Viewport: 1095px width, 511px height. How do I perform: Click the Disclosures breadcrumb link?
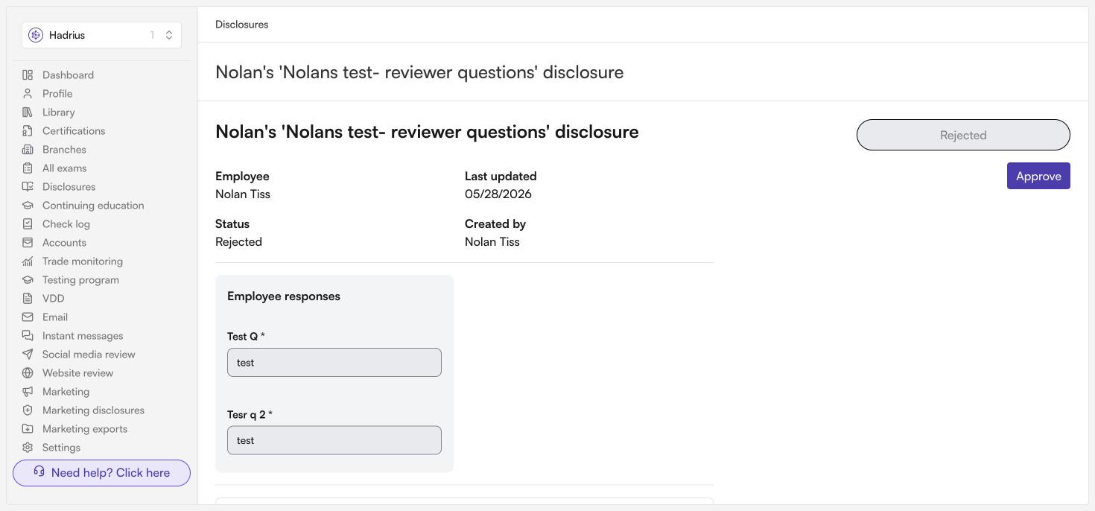241,25
